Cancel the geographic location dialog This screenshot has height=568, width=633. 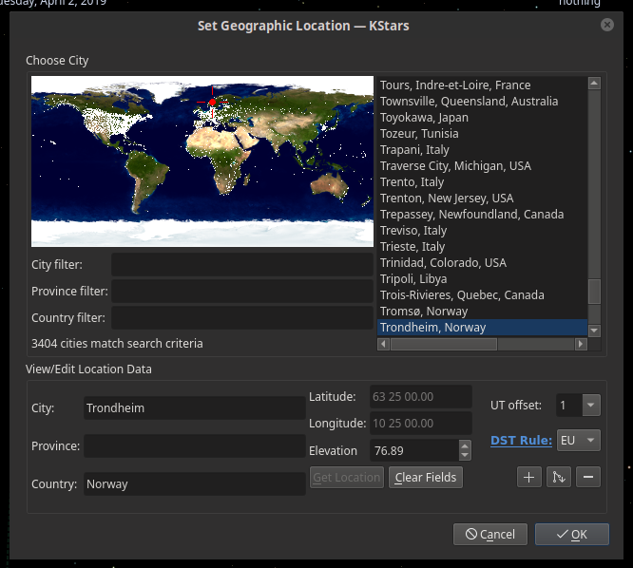pyautogui.click(x=490, y=535)
